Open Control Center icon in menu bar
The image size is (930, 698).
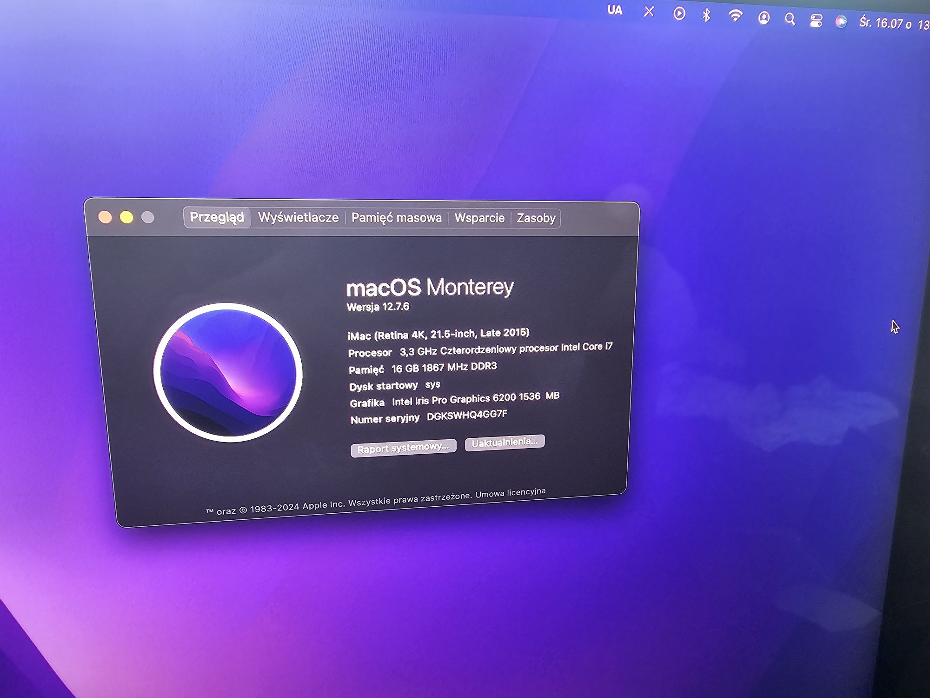(816, 20)
